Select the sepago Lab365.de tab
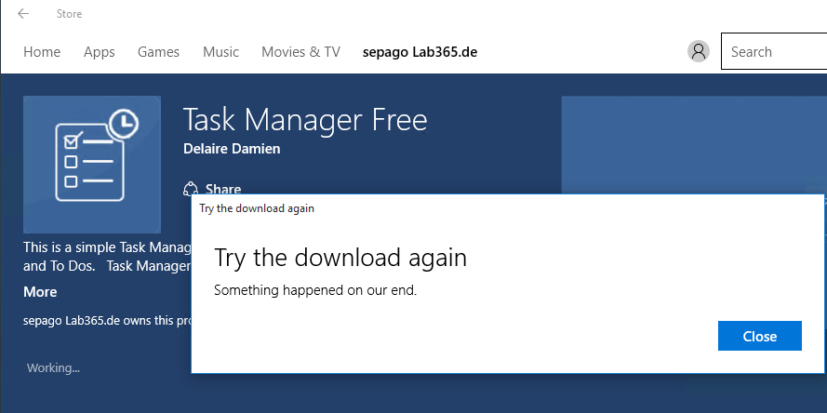Screen dimensions: 827x413 420,52
